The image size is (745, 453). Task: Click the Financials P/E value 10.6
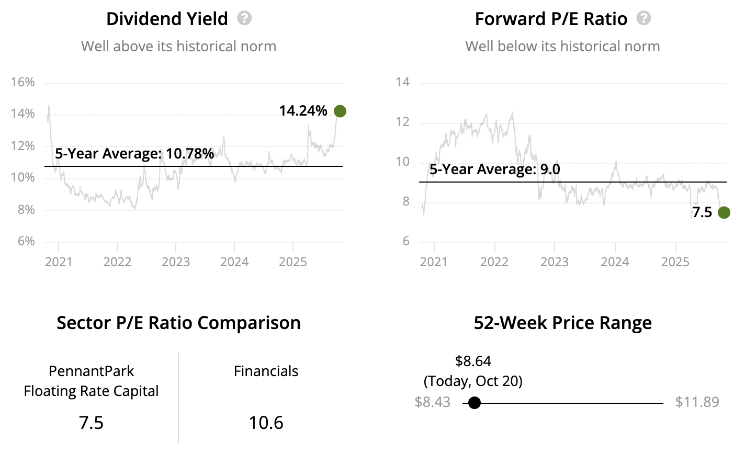point(266,422)
